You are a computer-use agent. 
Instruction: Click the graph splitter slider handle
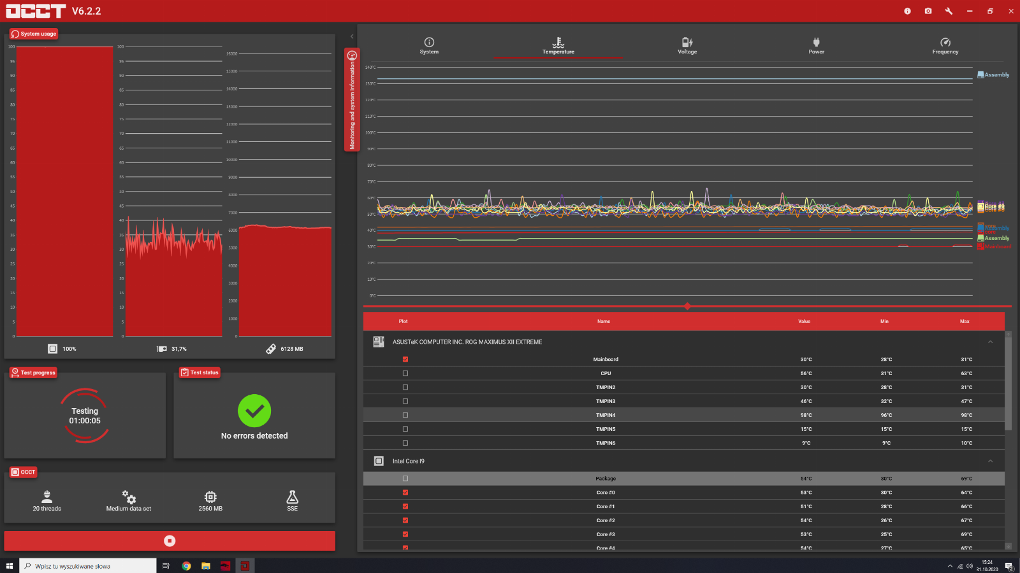pyautogui.click(x=687, y=306)
